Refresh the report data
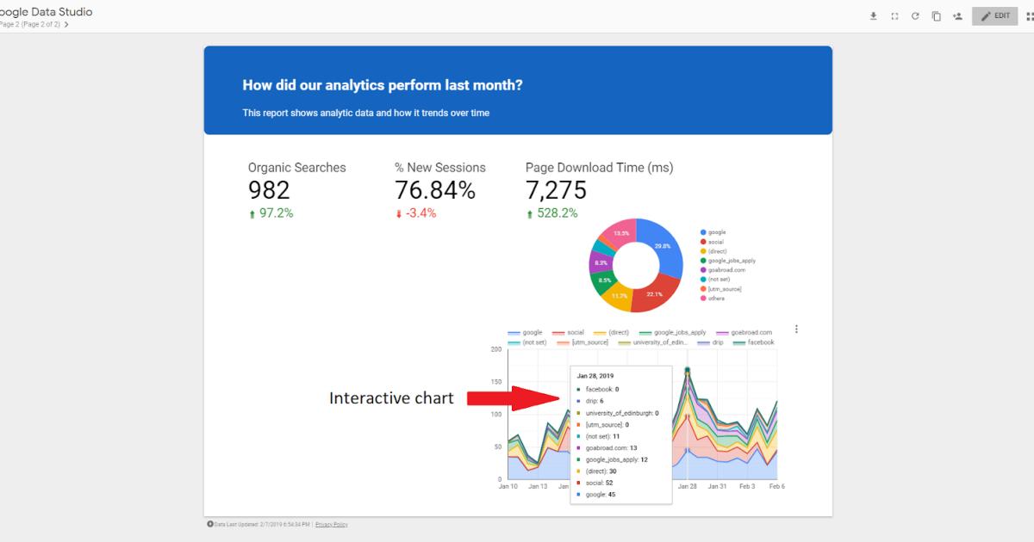Viewport: 1034px width, 542px height. point(914,15)
